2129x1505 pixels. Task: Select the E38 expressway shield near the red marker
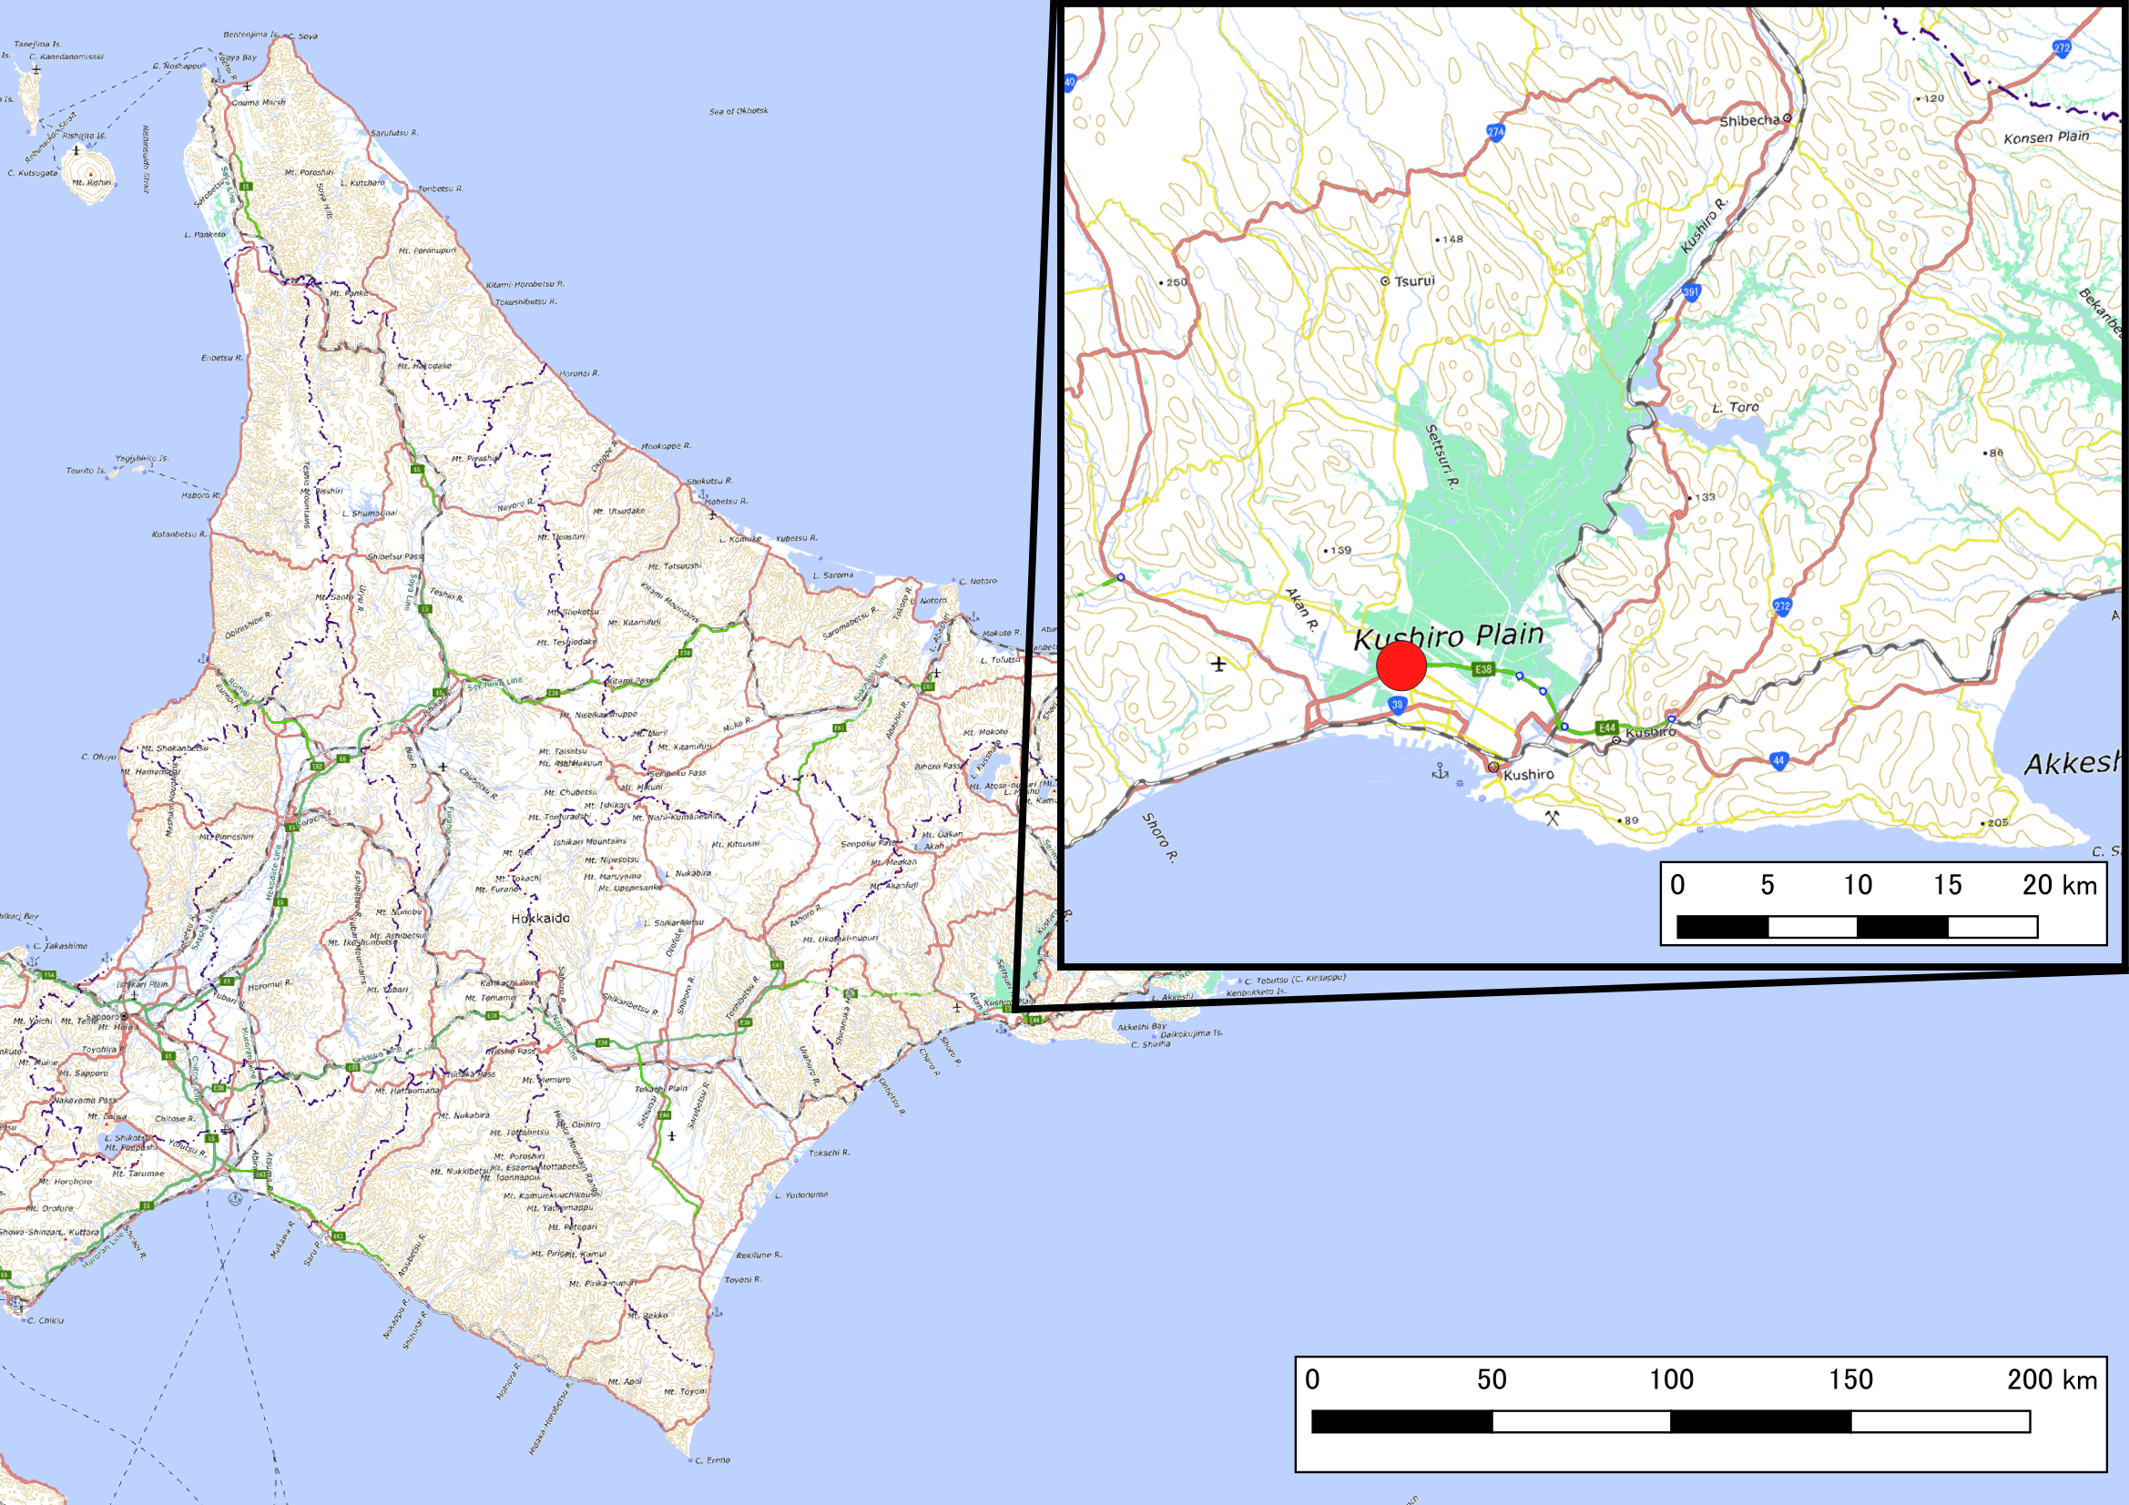tap(1483, 669)
